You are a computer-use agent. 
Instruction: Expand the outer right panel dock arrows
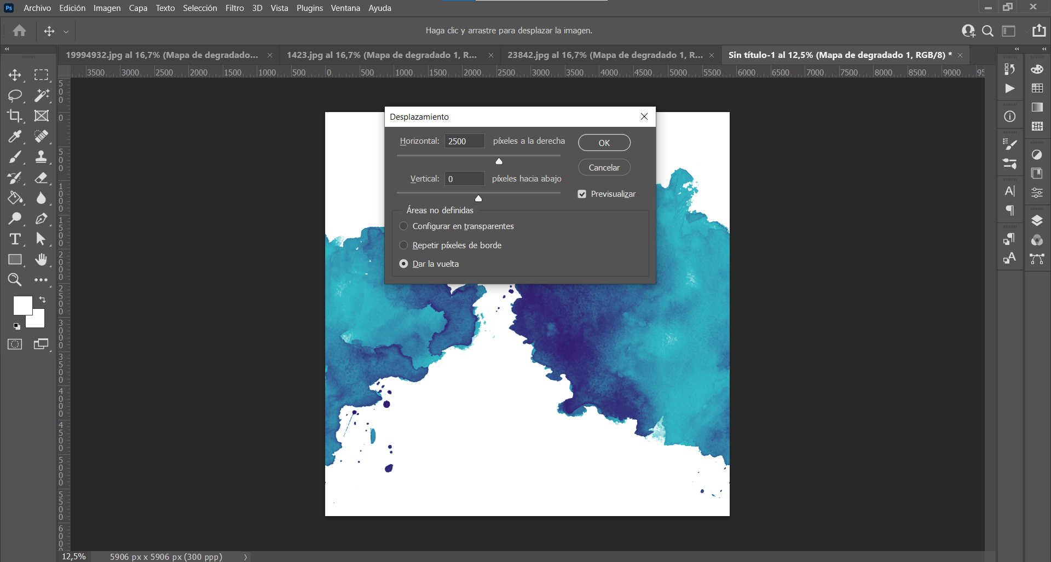tap(1044, 49)
